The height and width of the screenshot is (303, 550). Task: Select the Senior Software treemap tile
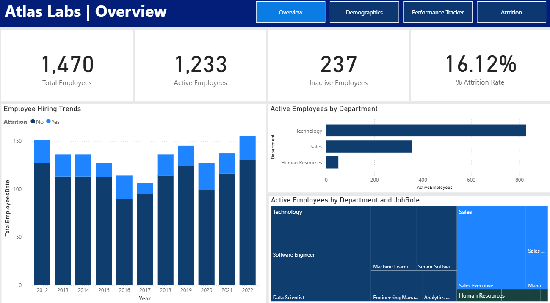point(436,238)
